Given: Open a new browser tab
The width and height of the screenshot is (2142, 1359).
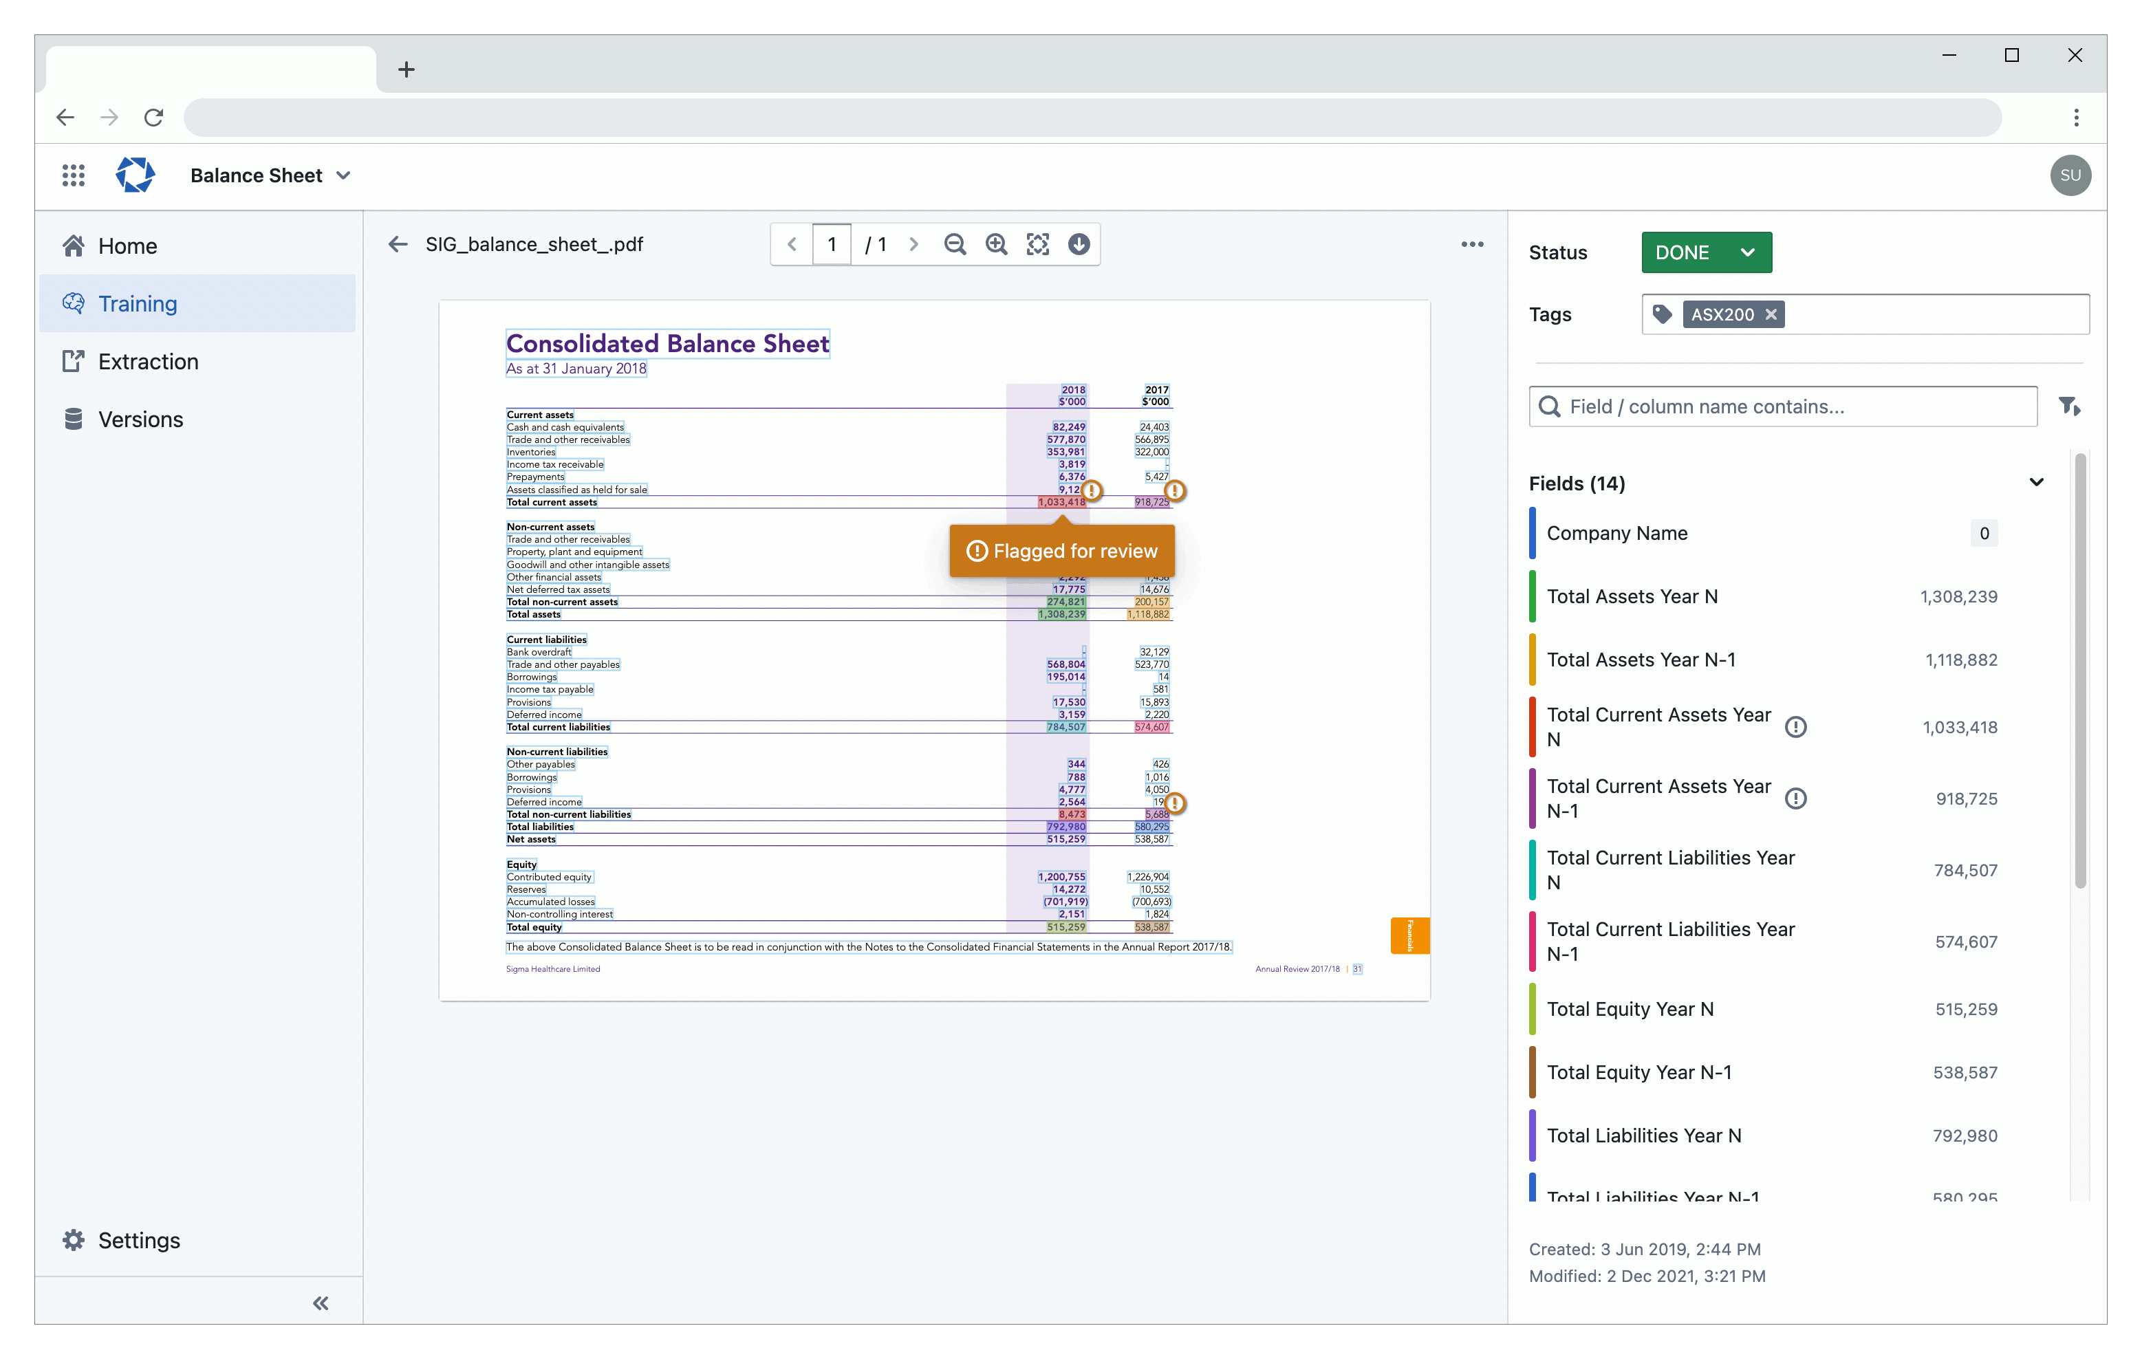Looking at the screenshot, I should pyautogui.click(x=407, y=69).
